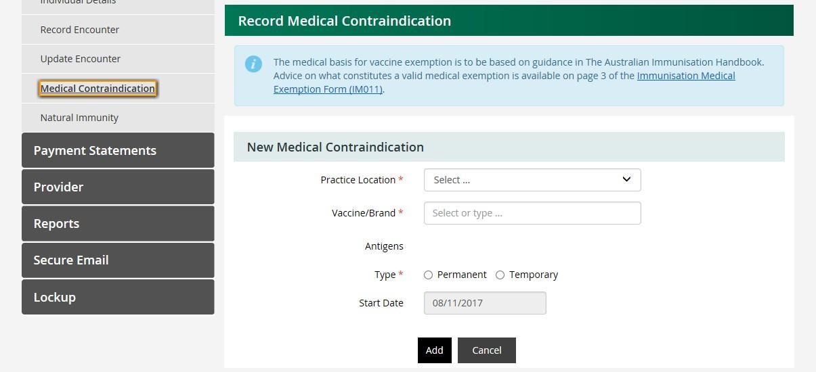The width and height of the screenshot is (816, 372).
Task: Select the Permanent radio option
Action: 428,275
